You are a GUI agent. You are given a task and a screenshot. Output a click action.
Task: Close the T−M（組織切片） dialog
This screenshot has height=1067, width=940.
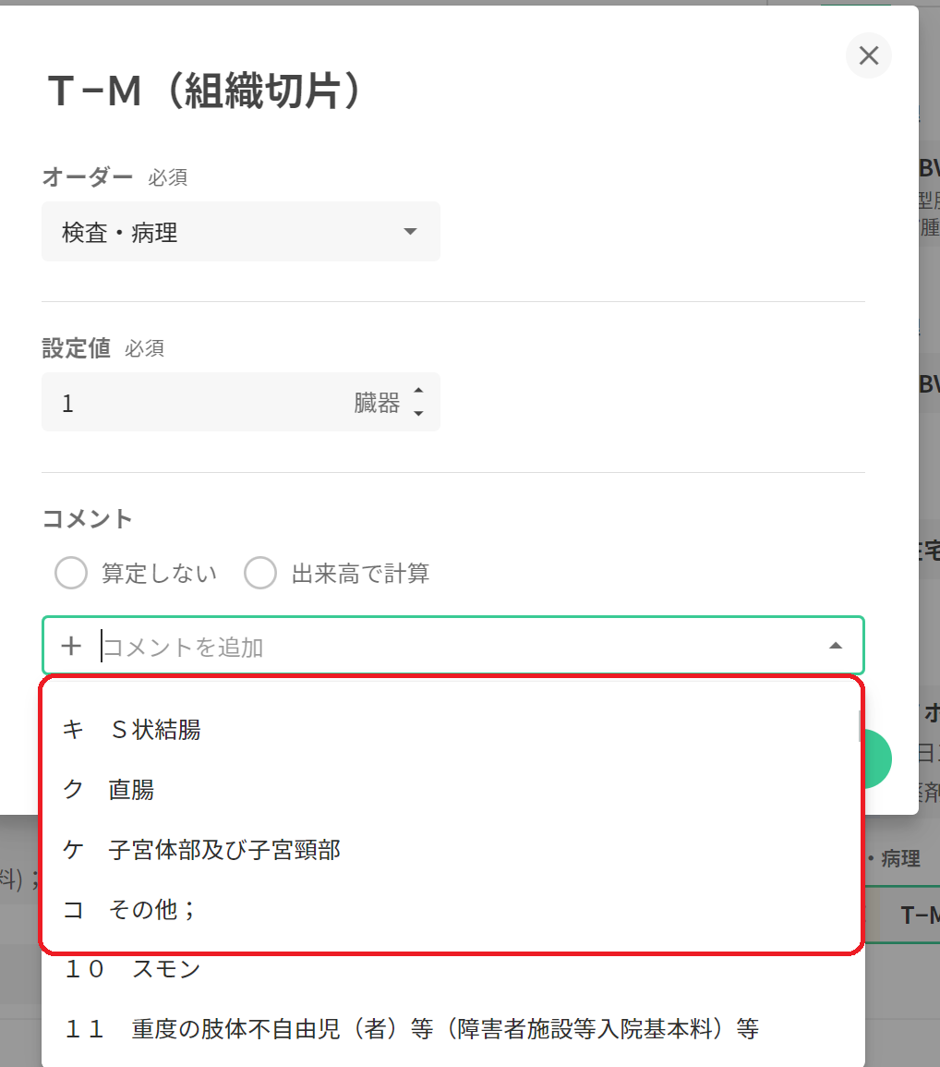(868, 55)
